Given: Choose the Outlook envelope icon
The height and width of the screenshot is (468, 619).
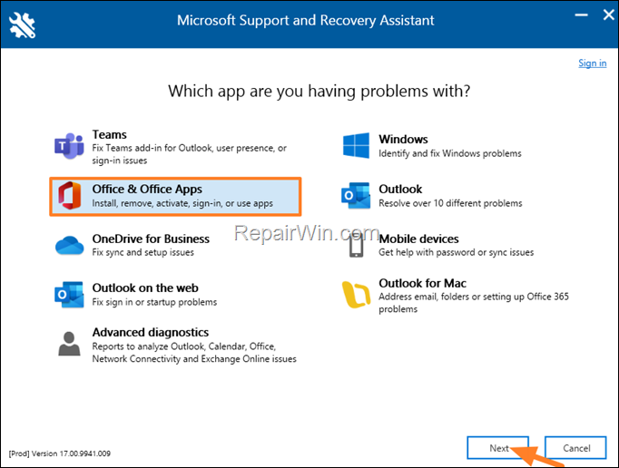Looking at the screenshot, I should click(356, 196).
